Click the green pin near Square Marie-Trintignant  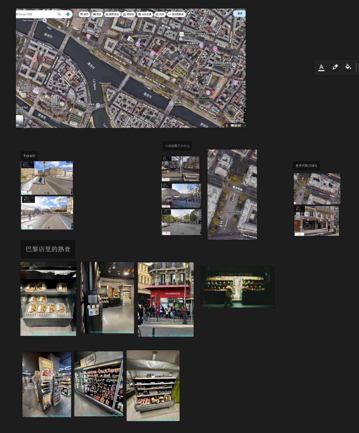219,86
